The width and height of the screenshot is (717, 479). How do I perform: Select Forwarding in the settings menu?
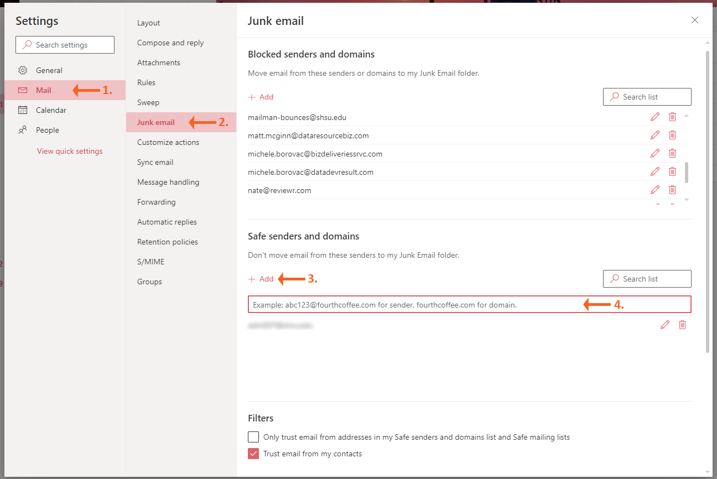pos(156,202)
